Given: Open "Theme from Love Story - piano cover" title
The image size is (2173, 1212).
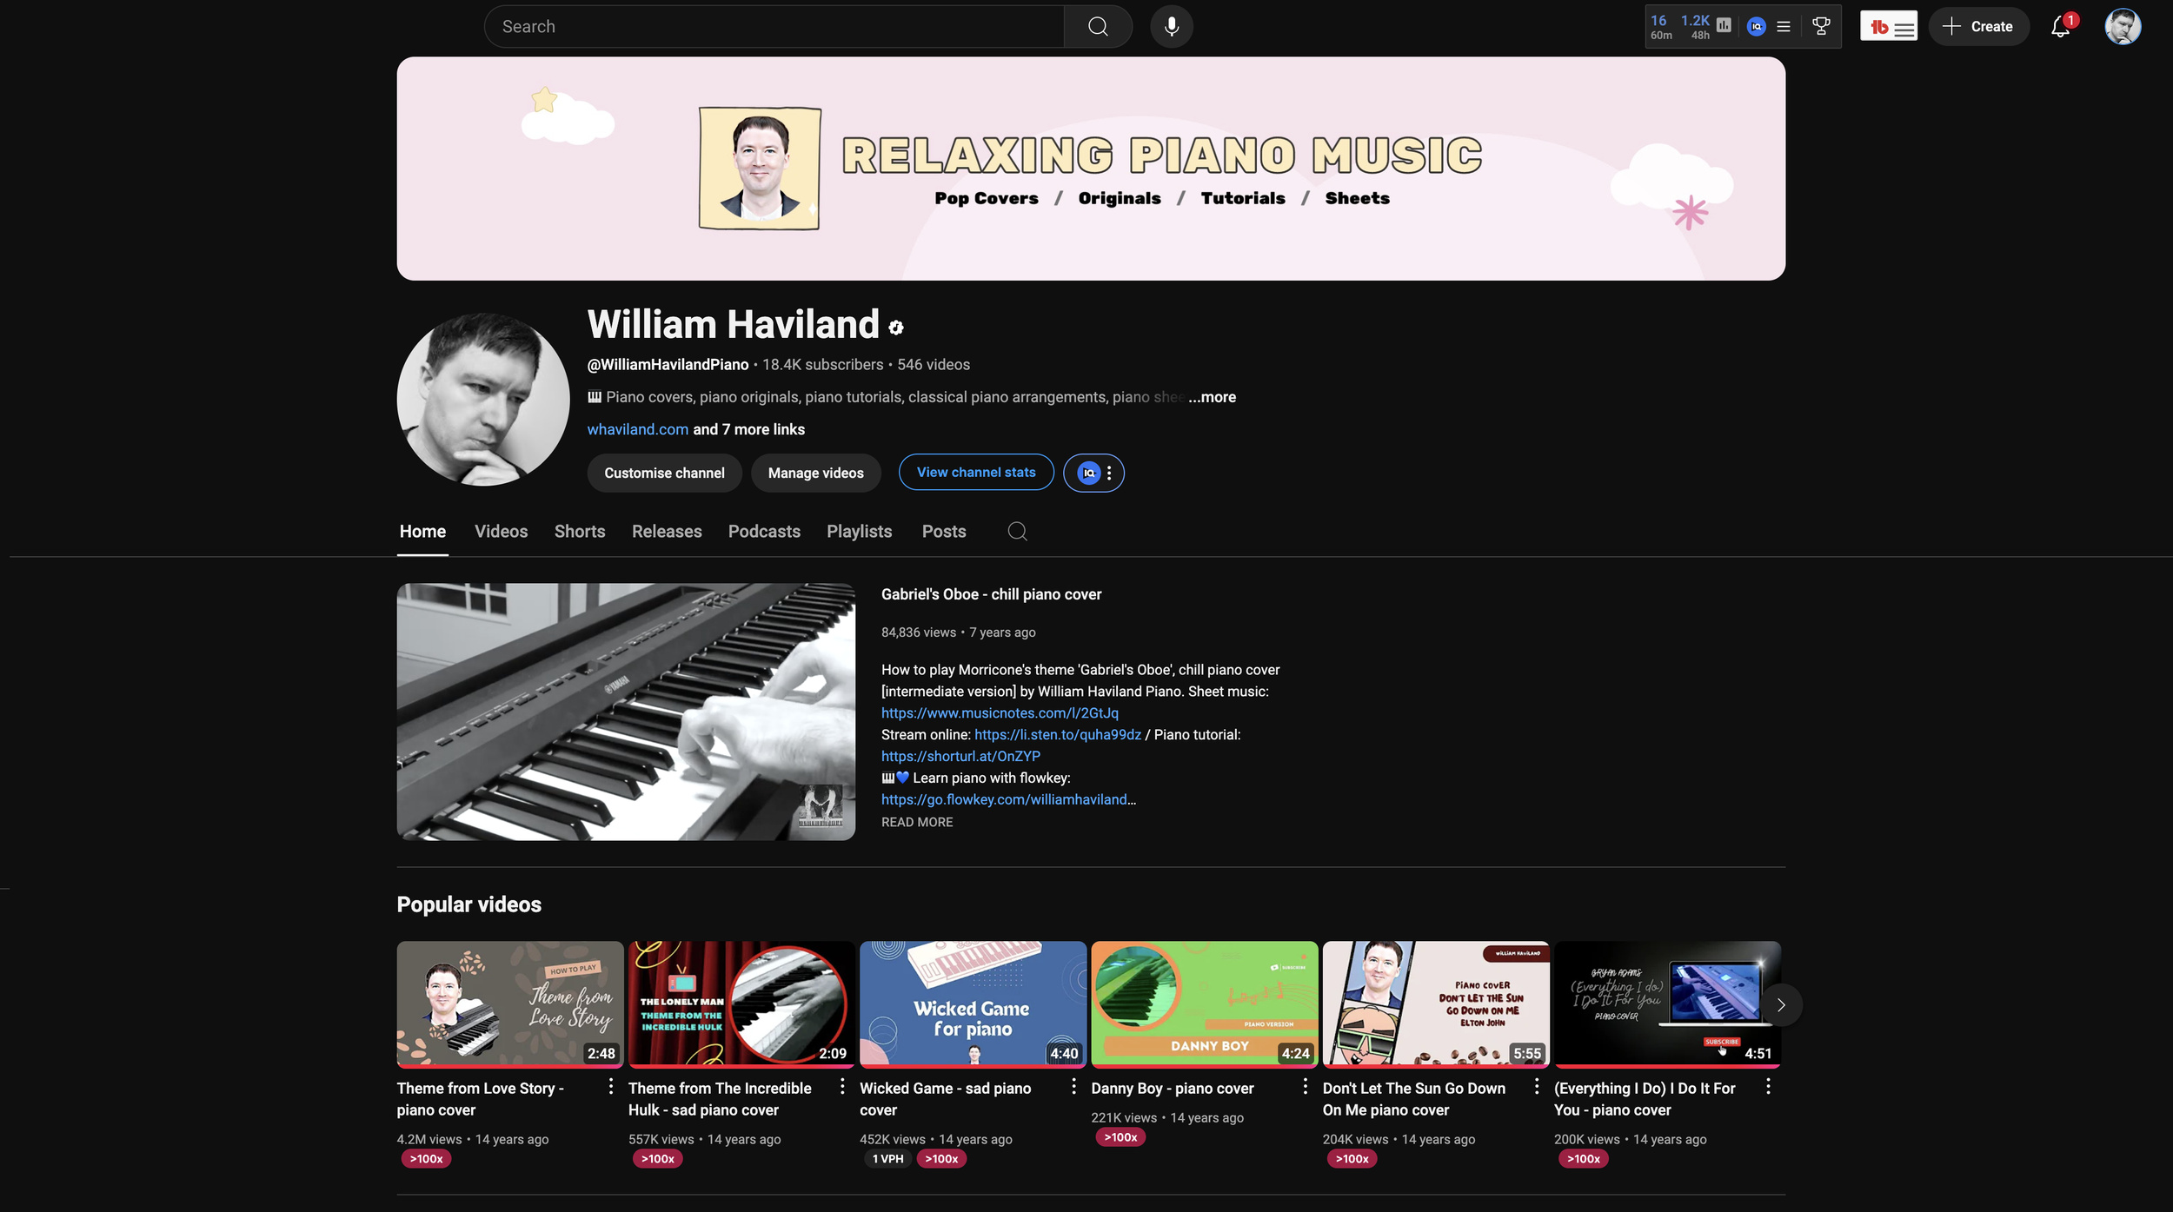Looking at the screenshot, I should pos(481,1099).
